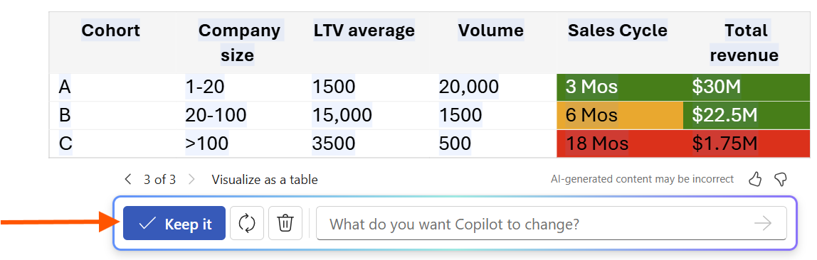Discard the draft with the trash icon
The image size is (817, 260).
(285, 224)
